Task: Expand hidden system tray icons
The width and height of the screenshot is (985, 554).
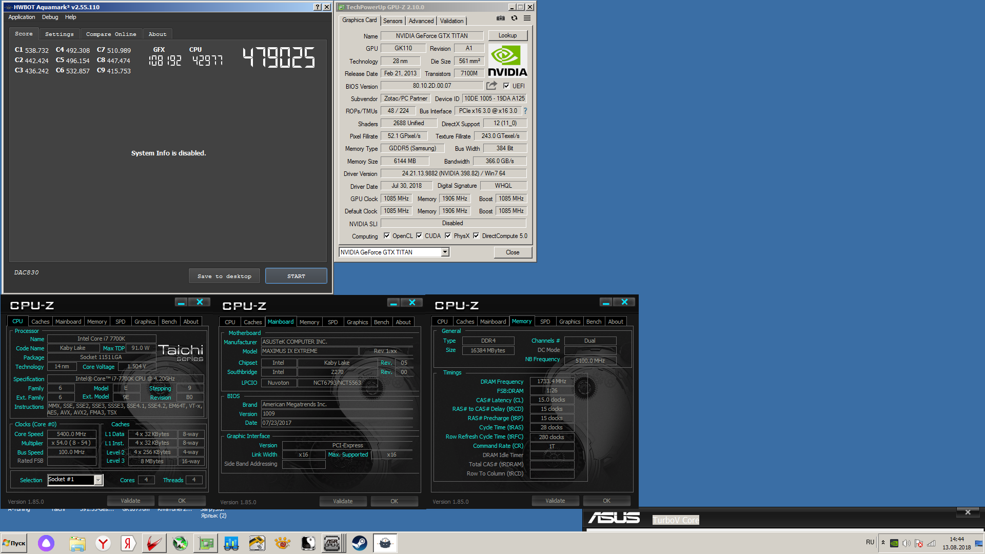Action: point(883,543)
